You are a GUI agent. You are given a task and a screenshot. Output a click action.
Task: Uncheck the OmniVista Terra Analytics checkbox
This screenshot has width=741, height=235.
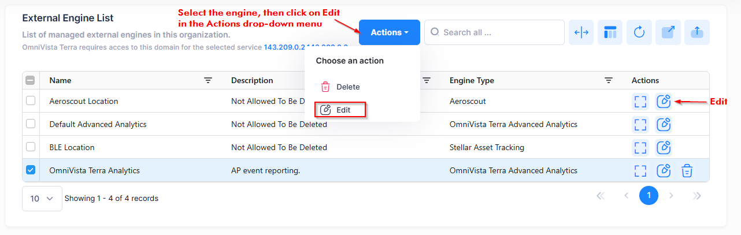(x=31, y=170)
